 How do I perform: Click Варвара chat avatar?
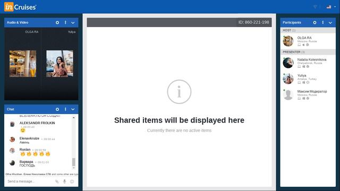click(12, 163)
